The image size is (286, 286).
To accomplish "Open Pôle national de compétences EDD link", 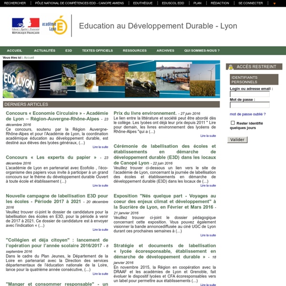I will coord(79,3).
